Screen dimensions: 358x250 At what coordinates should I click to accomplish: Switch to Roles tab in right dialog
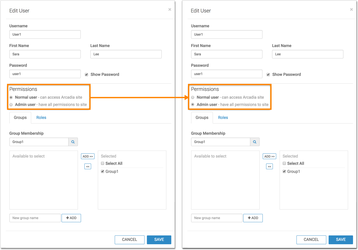click(223, 118)
